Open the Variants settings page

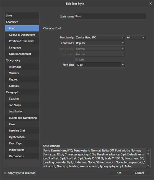(x=22, y=73)
